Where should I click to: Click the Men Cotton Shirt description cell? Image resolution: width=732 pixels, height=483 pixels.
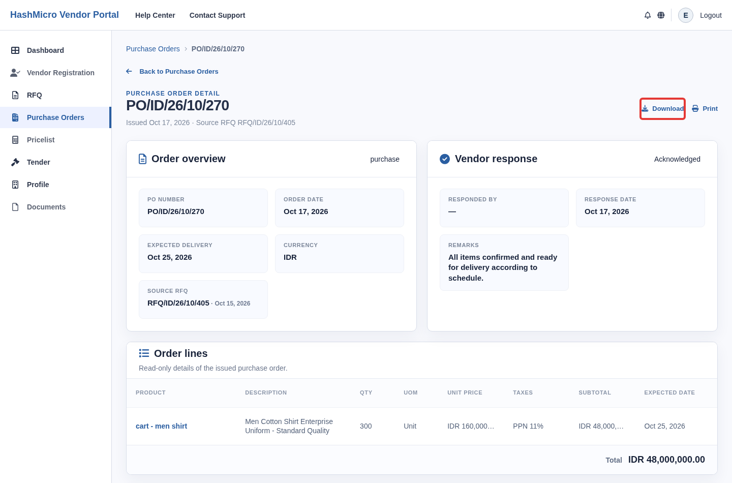point(289,426)
